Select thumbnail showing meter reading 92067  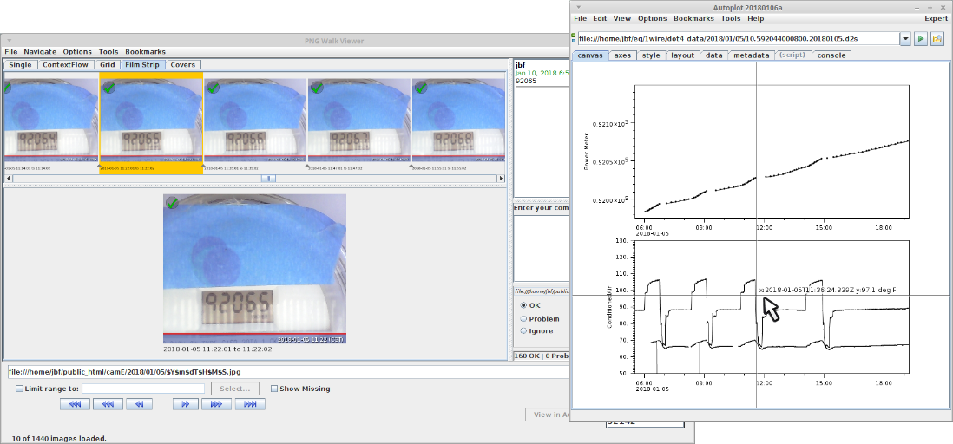coord(359,120)
